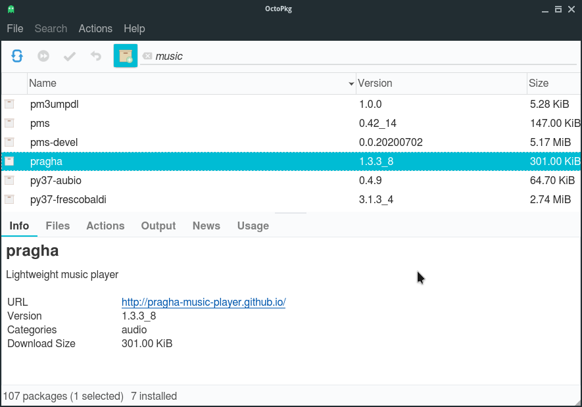Switch to the Output tab
The width and height of the screenshot is (582, 407).
tap(158, 226)
